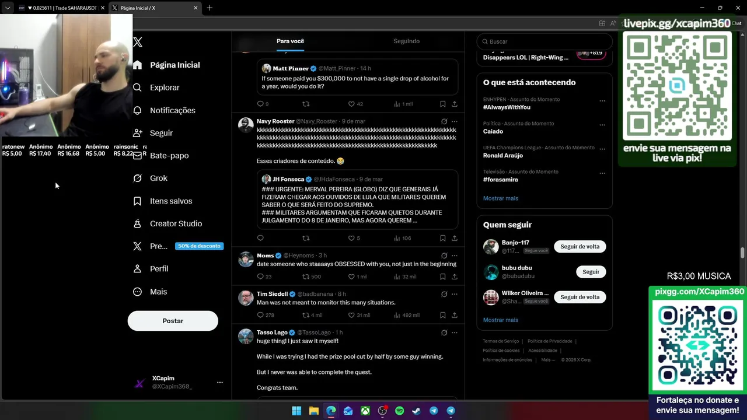The image size is (747, 420).
Task: Open Política de cookies link
Action: point(501,351)
